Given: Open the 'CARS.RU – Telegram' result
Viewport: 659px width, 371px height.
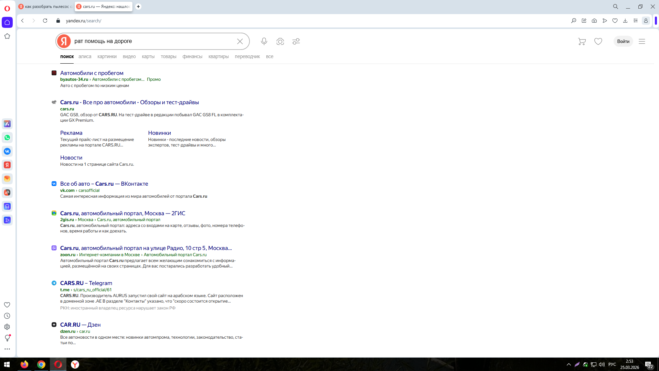Looking at the screenshot, I should [x=86, y=283].
